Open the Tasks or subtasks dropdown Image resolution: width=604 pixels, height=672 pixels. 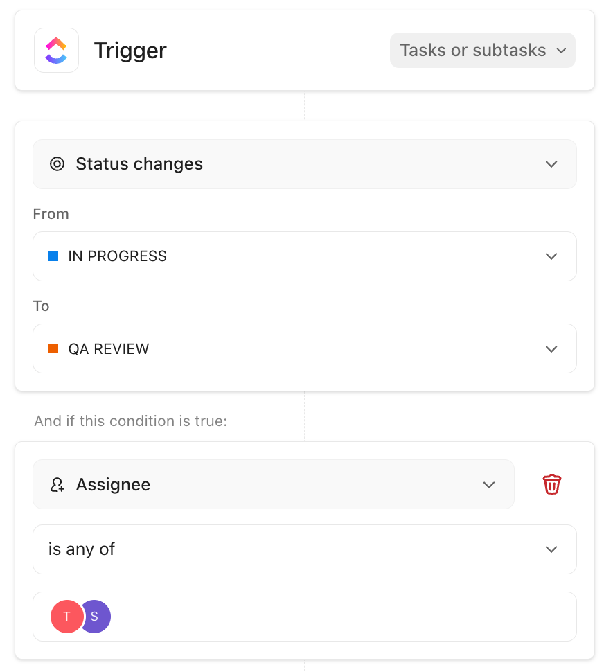pos(482,50)
